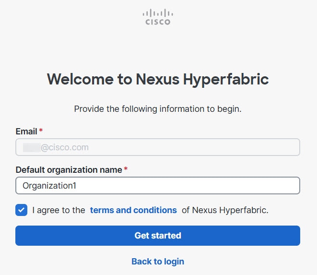Click the 'of Nexus Hyperfabric.' text
Image resolution: width=317 pixels, height=275 pixels.
pyautogui.click(x=225, y=210)
